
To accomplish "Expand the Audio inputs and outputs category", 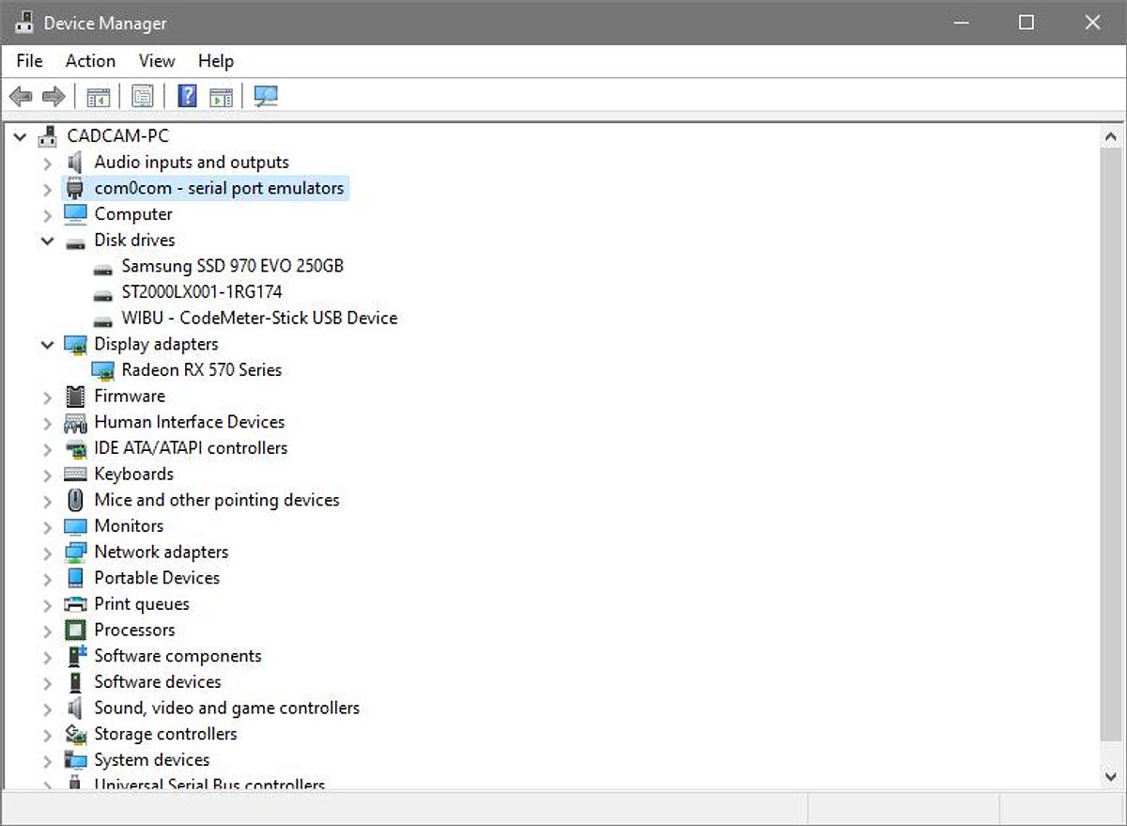I will [x=47, y=163].
